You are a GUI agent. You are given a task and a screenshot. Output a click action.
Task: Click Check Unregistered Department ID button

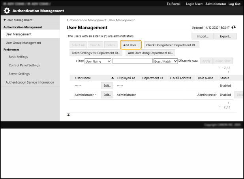[171, 45]
